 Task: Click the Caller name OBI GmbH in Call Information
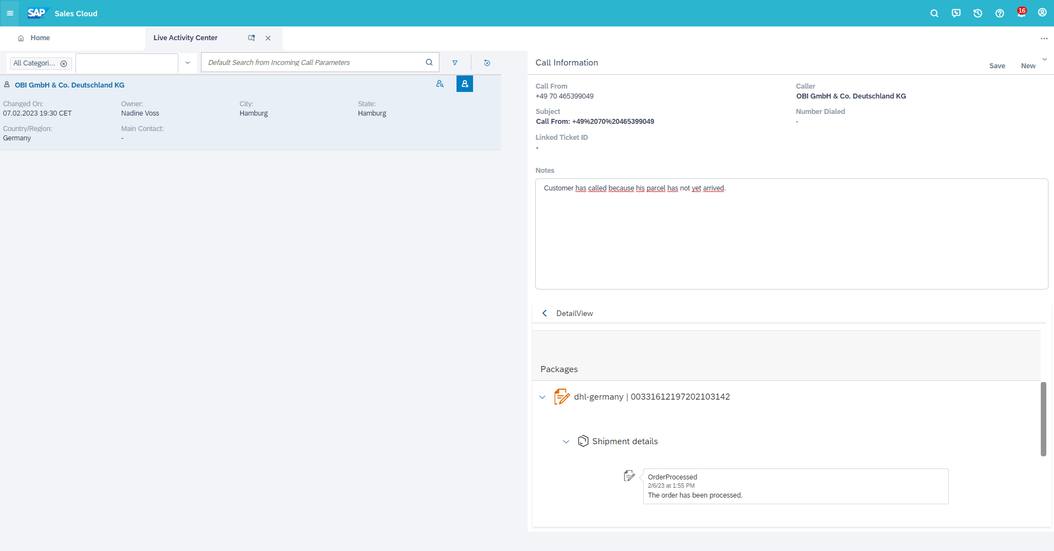(x=851, y=96)
